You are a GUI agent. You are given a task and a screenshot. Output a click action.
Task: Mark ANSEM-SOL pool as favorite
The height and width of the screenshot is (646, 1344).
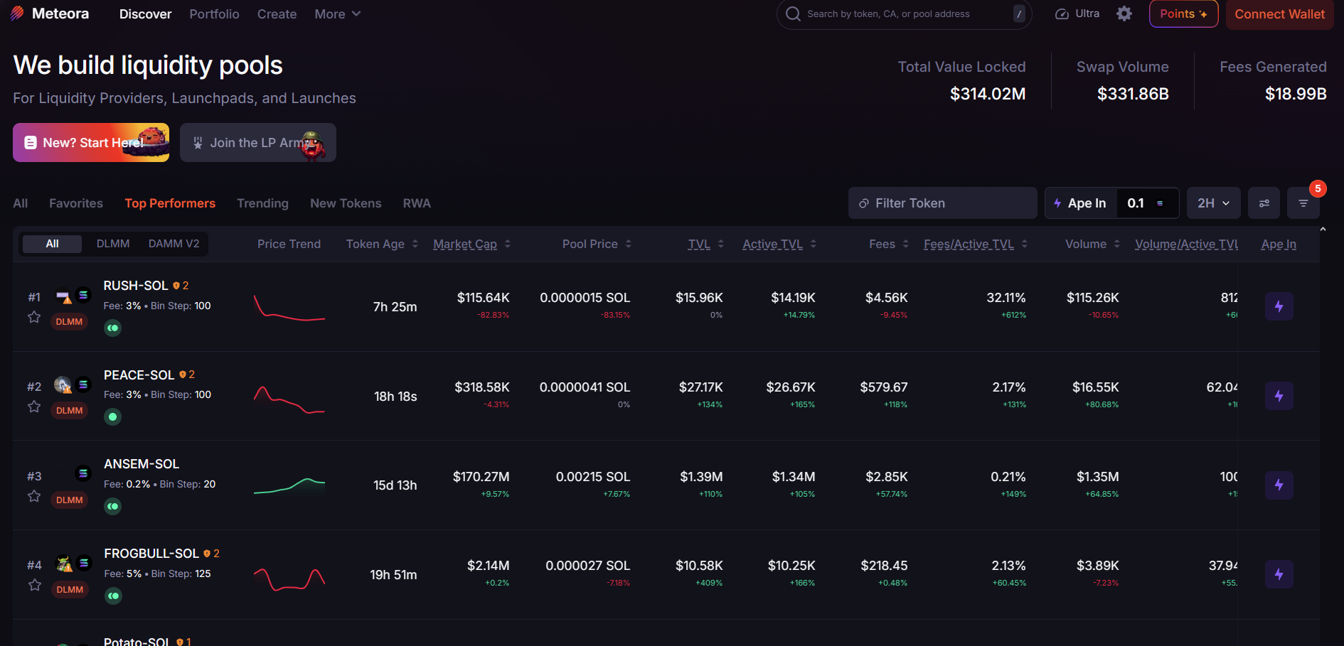34,496
